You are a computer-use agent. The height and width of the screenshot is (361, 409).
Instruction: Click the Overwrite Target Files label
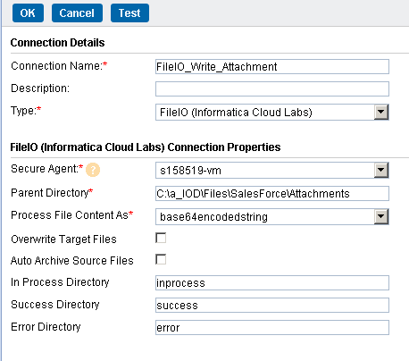pyautogui.click(x=63, y=239)
